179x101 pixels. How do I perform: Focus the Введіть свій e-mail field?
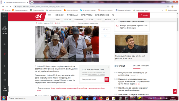[92, 79]
